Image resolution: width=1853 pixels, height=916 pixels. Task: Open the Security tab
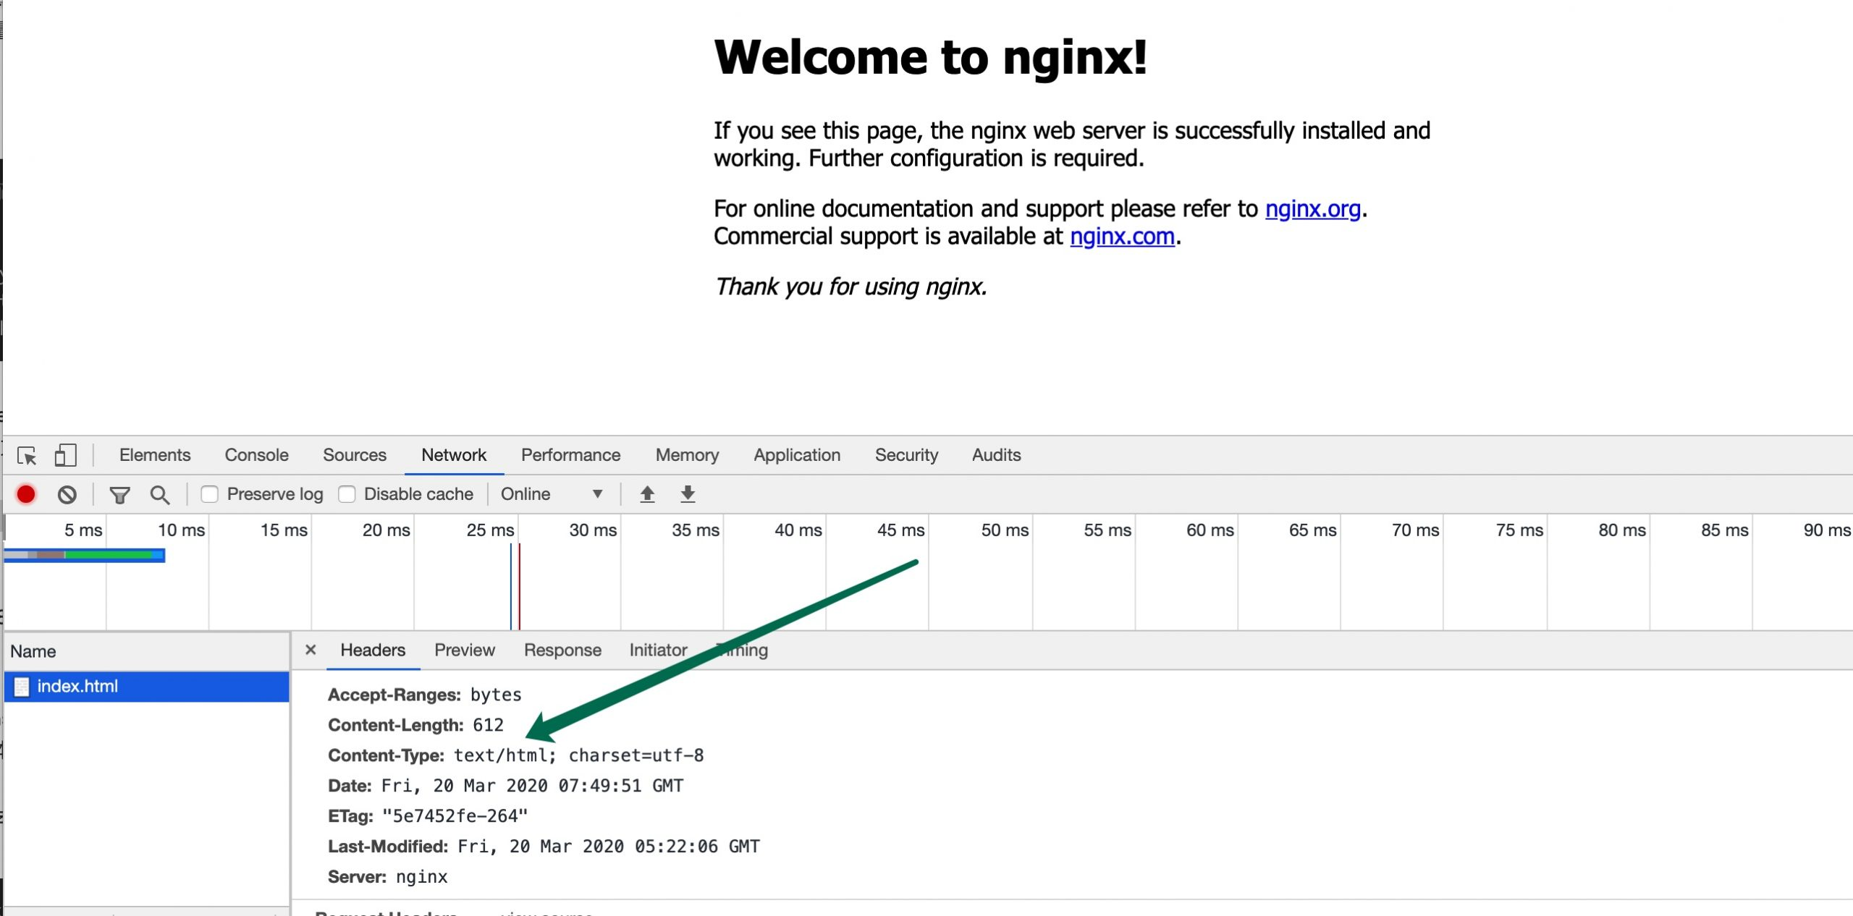(906, 455)
